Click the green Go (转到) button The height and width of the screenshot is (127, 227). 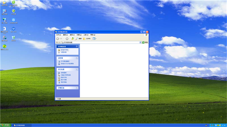coord(145,43)
